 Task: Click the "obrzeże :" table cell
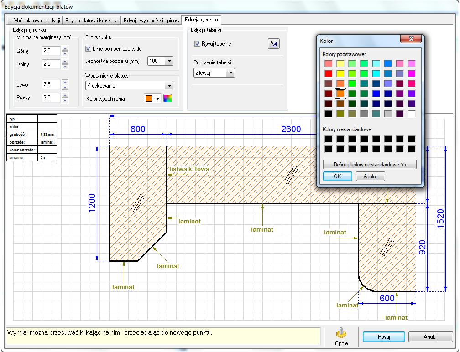coord(22,142)
